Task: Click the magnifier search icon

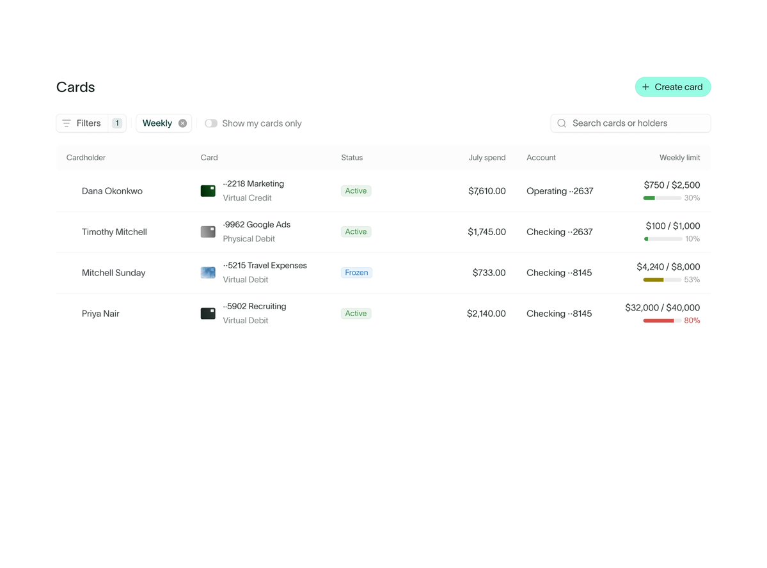Action: [x=562, y=123]
